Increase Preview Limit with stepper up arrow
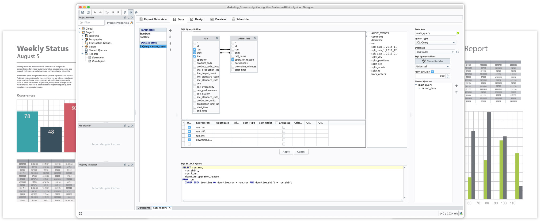The image size is (540, 221). point(448,75)
